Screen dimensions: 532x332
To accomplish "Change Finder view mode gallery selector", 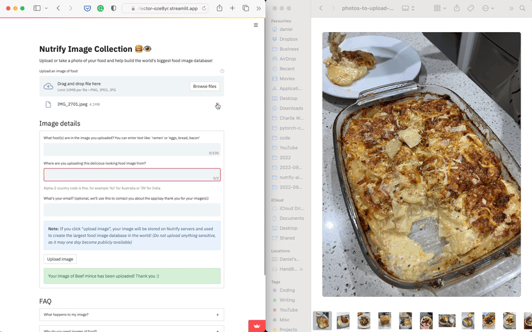I will tap(408, 8).
